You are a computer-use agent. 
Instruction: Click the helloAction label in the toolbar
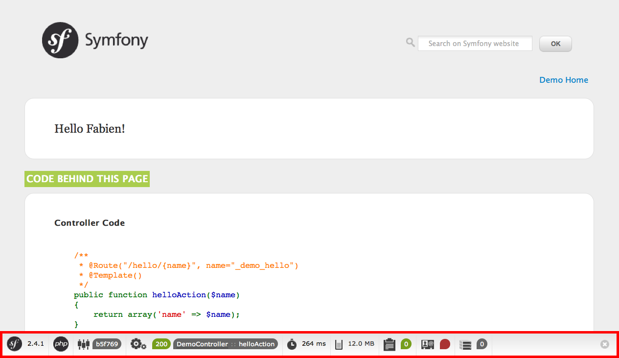257,344
